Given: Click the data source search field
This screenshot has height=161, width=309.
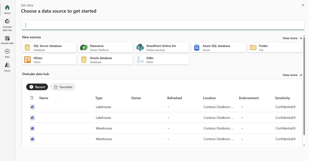Looking at the screenshot, I should (x=163, y=25).
